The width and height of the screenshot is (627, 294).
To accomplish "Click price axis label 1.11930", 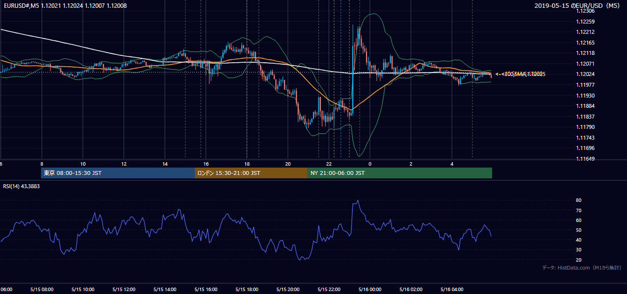I will coord(585,96).
